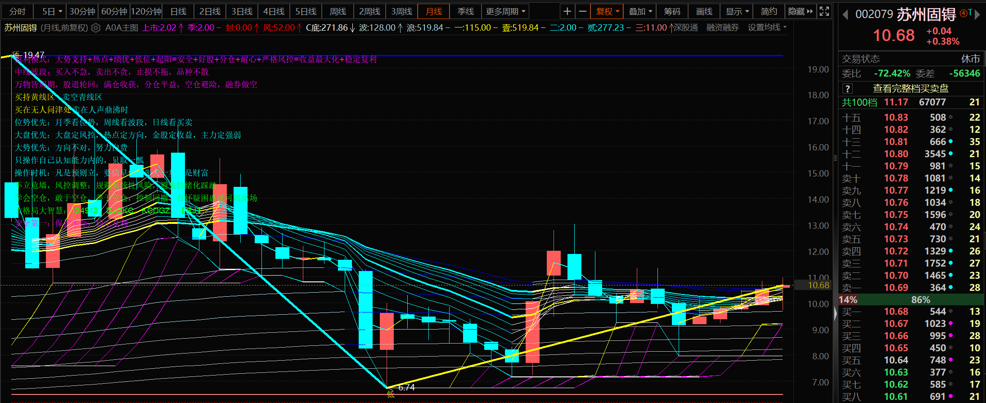
Task: Zoom out the chart with minus button
Action: click(582, 11)
